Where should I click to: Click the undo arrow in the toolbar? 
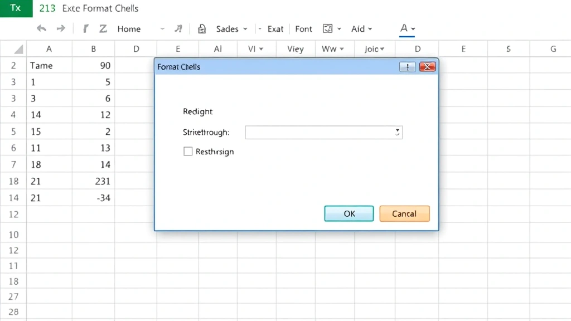pos(41,28)
